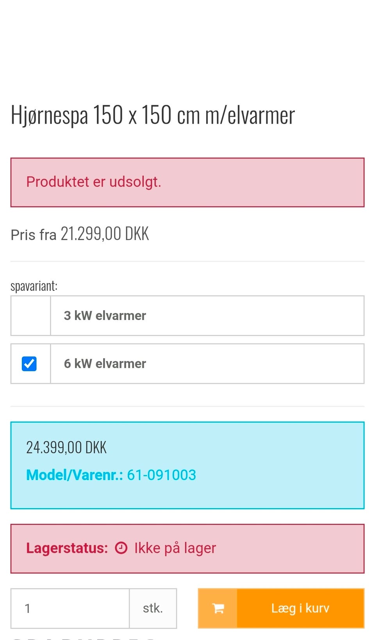Click the Pris fra label
Screen dimensions: 375x640
[34, 235]
